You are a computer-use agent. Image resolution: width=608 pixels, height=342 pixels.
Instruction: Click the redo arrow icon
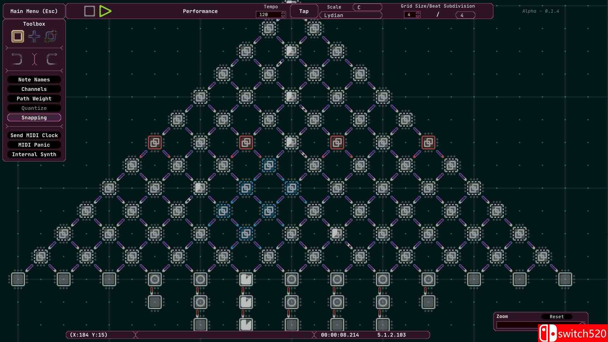pyautogui.click(x=52, y=59)
